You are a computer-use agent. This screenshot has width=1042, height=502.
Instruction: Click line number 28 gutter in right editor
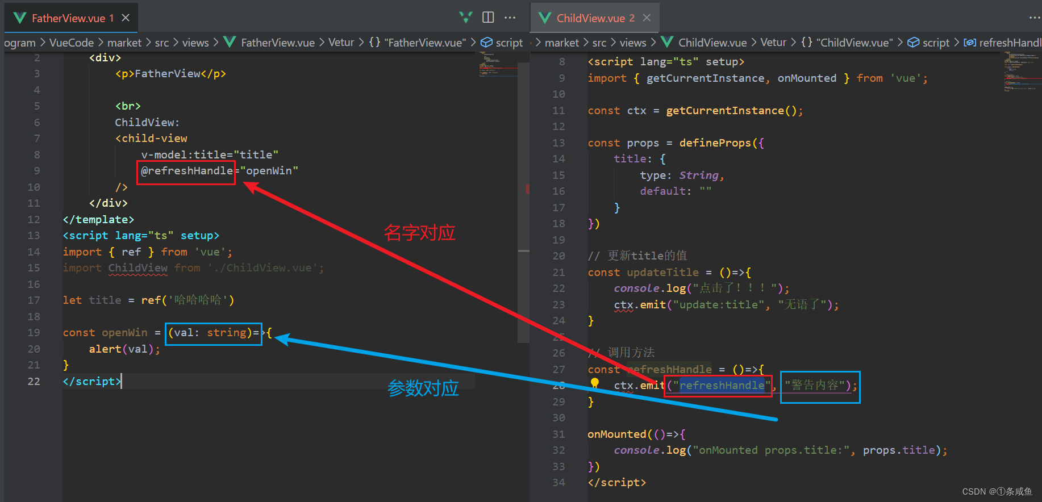coord(559,385)
